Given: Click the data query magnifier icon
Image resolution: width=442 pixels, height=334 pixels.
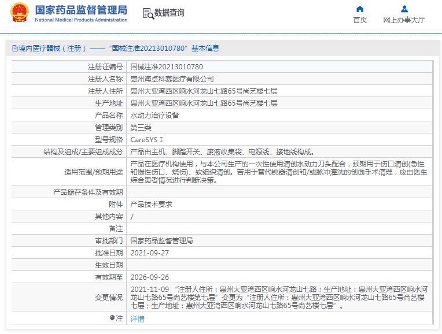Looking at the screenshot, I should pyautogui.click(x=148, y=13).
